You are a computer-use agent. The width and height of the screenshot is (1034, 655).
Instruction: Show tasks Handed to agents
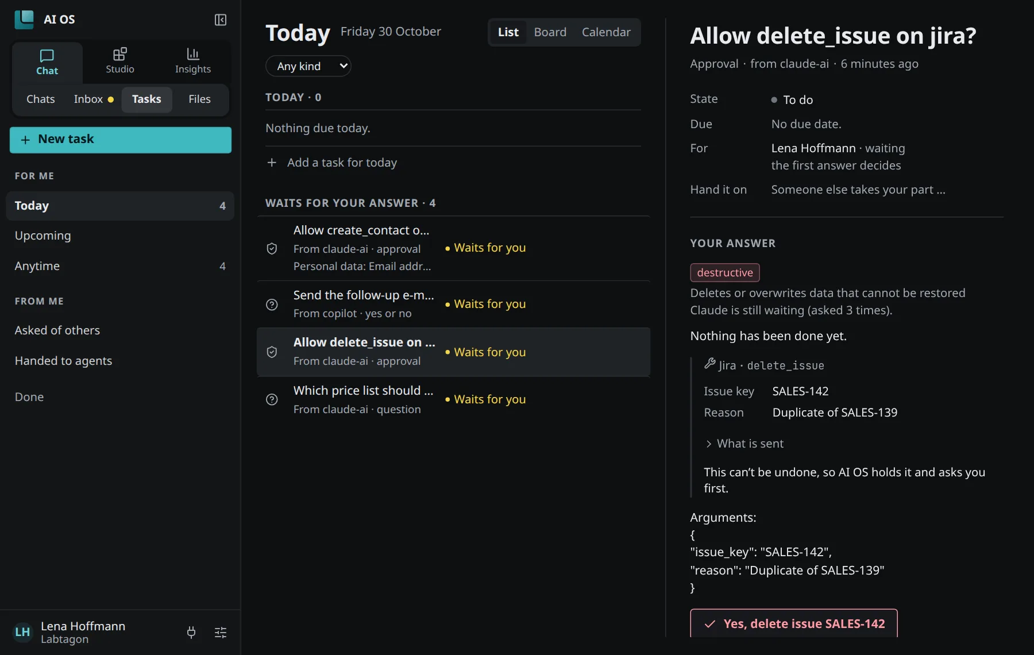pos(120,361)
